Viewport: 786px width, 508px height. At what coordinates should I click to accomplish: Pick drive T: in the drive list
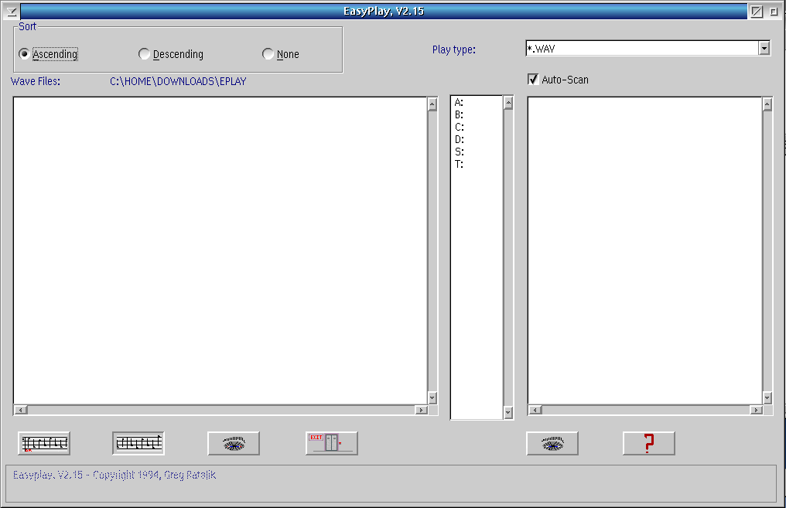point(460,164)
